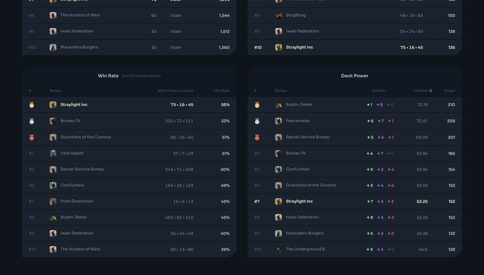Click the 325 • 72 • 211 record
484x275 pixels.
(x=179, y=121)
